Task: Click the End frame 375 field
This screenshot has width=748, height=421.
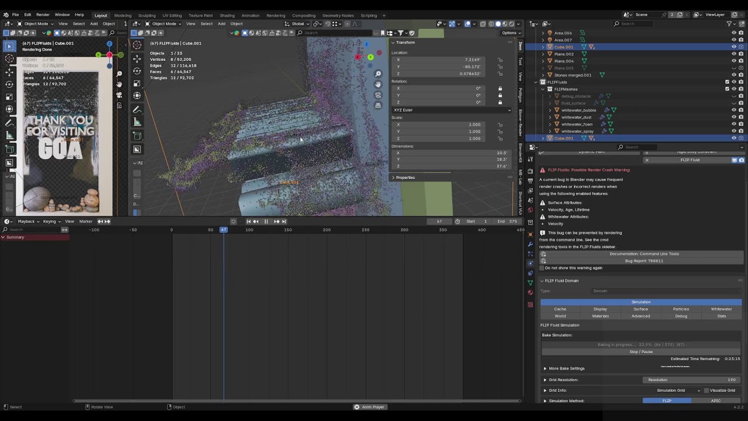Action: 507,221
